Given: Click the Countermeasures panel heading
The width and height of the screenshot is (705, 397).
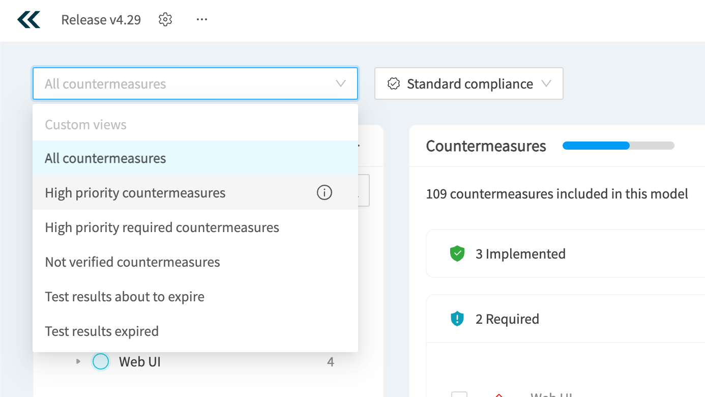Looking at the screenshot, I should click(x=486, y=146).
